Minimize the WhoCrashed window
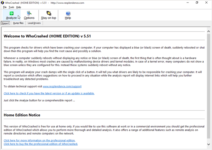The height and width of the screenshot is (150, 212). [187, 3]
